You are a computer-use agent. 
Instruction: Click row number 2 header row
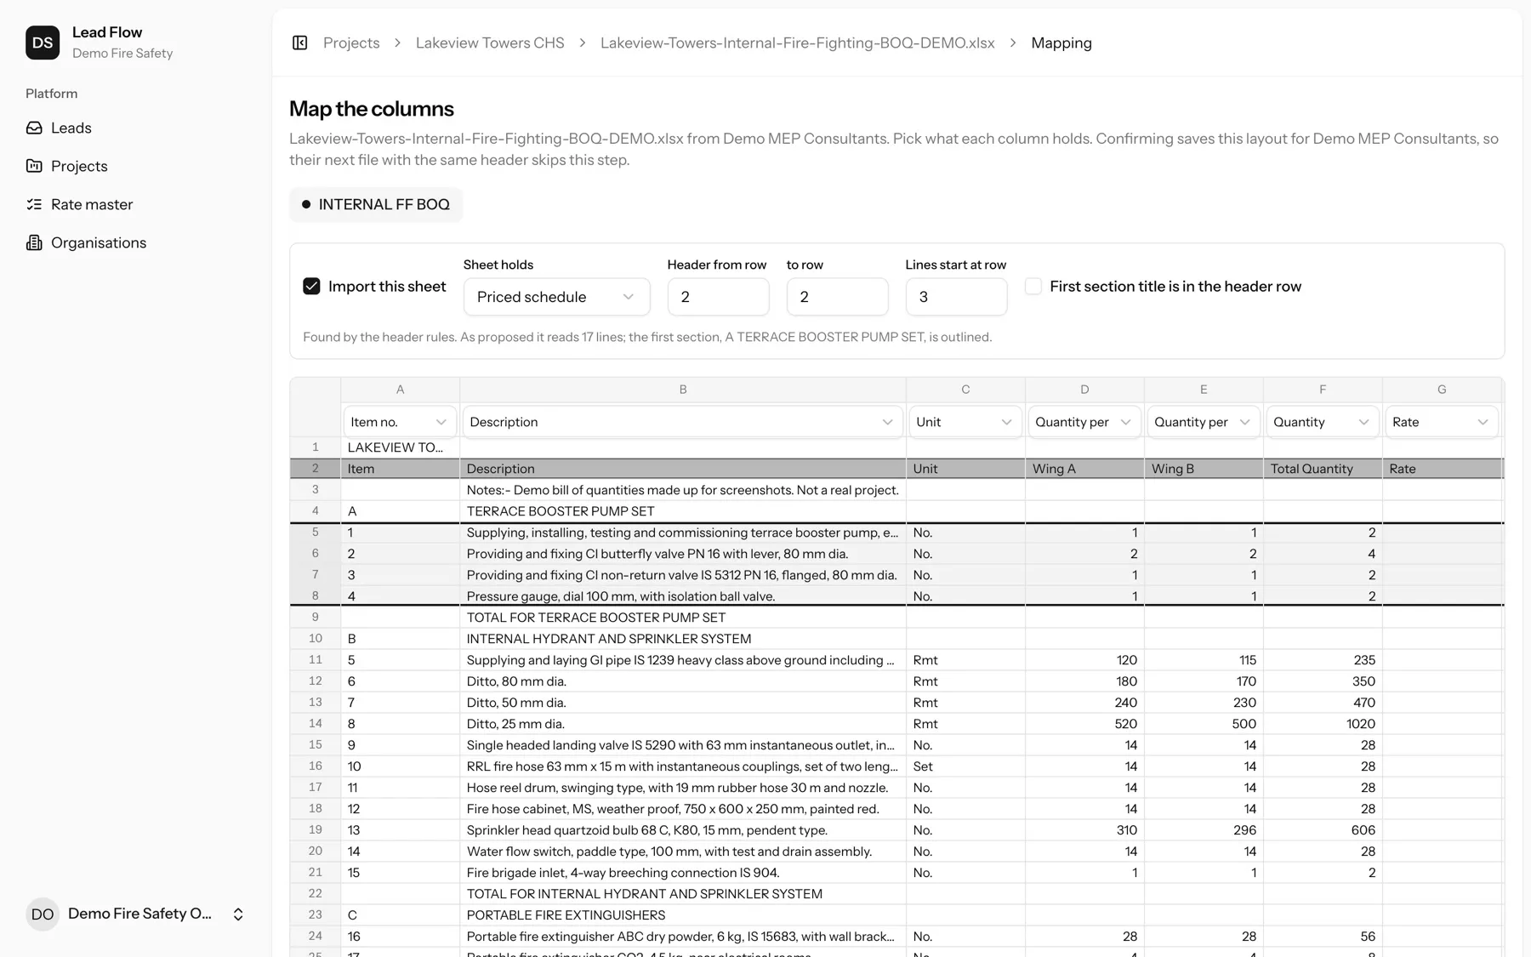pos(316,469)
